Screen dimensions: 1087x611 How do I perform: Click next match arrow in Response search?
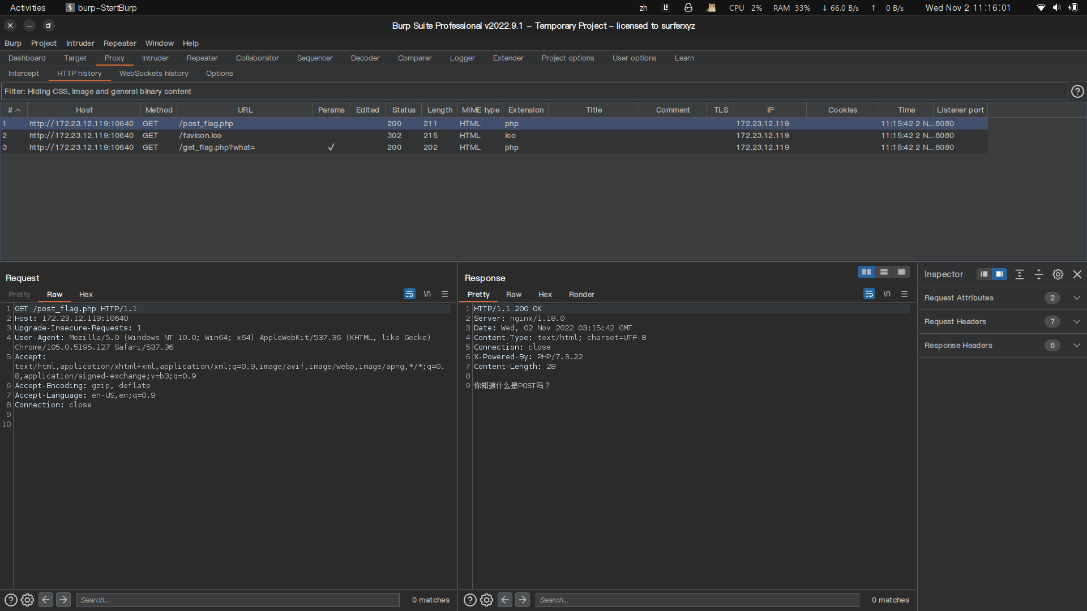click(523, 600)
